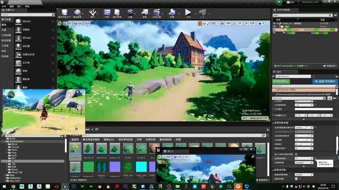339x190 pixels.
Task: Collapse the cascaded shadow maps section
Action: pos(273,123)
